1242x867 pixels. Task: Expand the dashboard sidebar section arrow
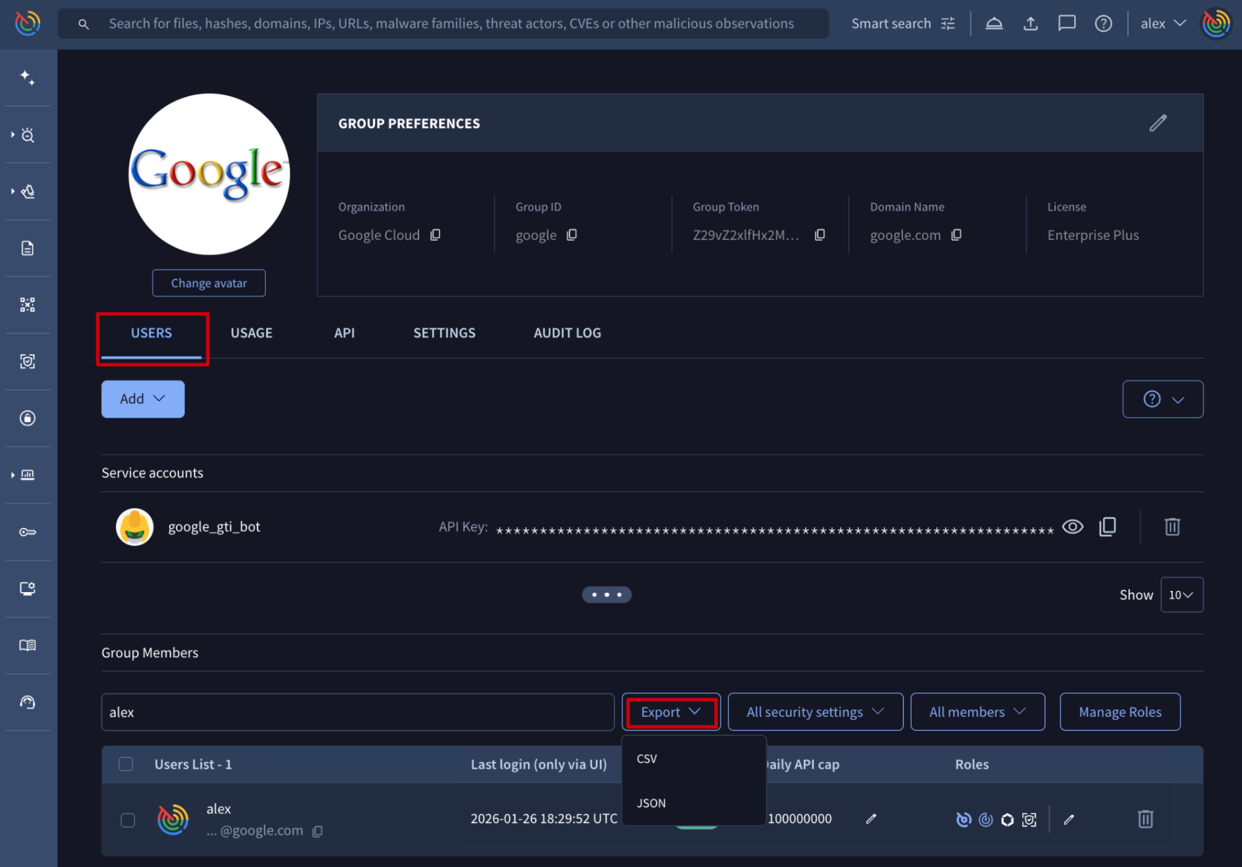coord(12,475)
